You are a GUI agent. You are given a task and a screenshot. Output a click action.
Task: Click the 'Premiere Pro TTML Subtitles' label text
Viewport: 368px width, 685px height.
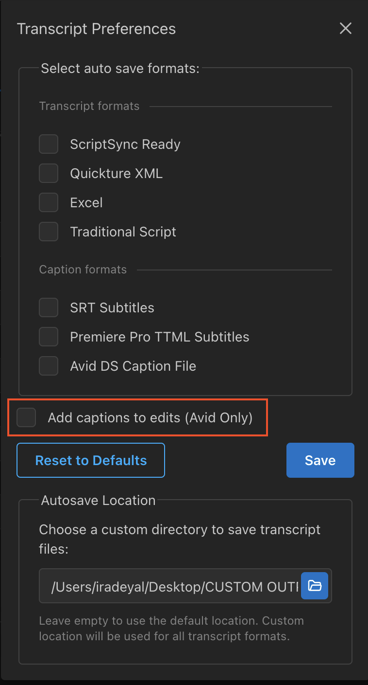click(160, 337)
